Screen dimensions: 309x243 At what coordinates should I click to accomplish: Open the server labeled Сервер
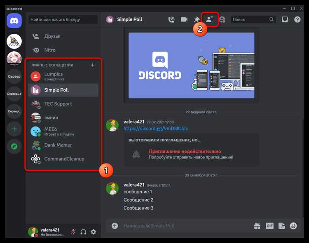pyautogui.click(x=14, y=76)
